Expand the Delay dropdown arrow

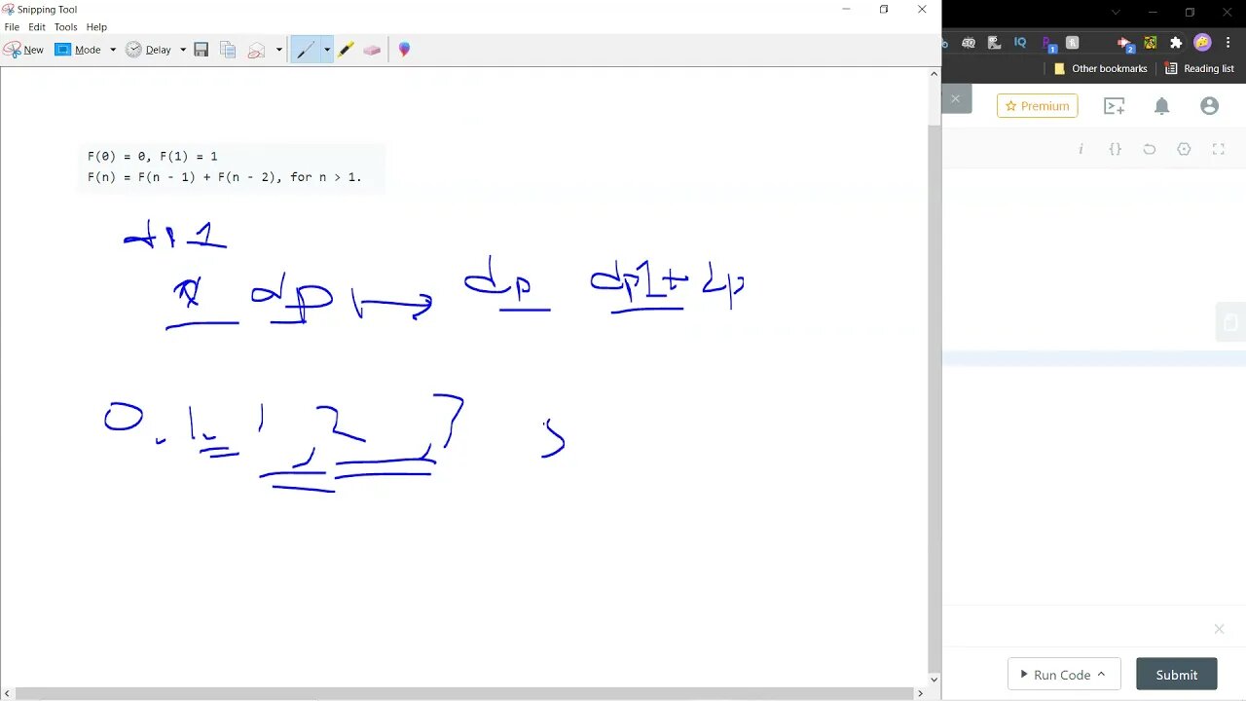click(x=183, y=50)
